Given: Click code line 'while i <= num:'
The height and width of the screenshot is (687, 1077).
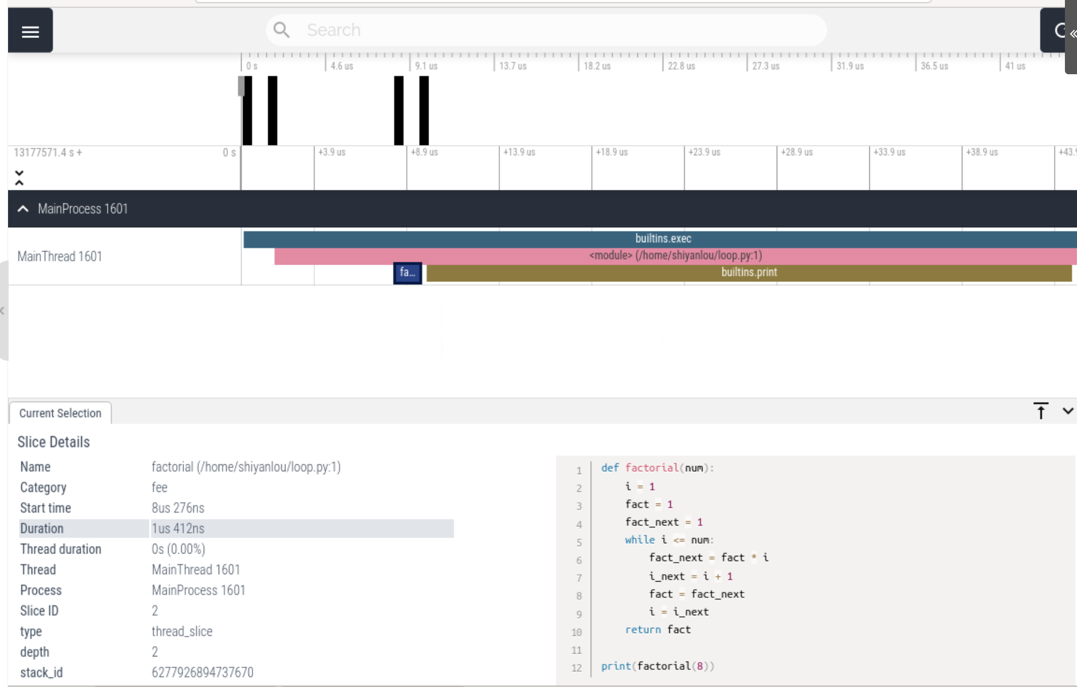Looking at the screenshot, I should (669, 540).
